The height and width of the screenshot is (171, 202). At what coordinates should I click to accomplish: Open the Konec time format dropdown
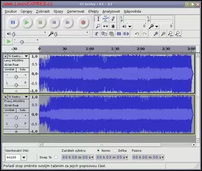(x=127, y=157)
